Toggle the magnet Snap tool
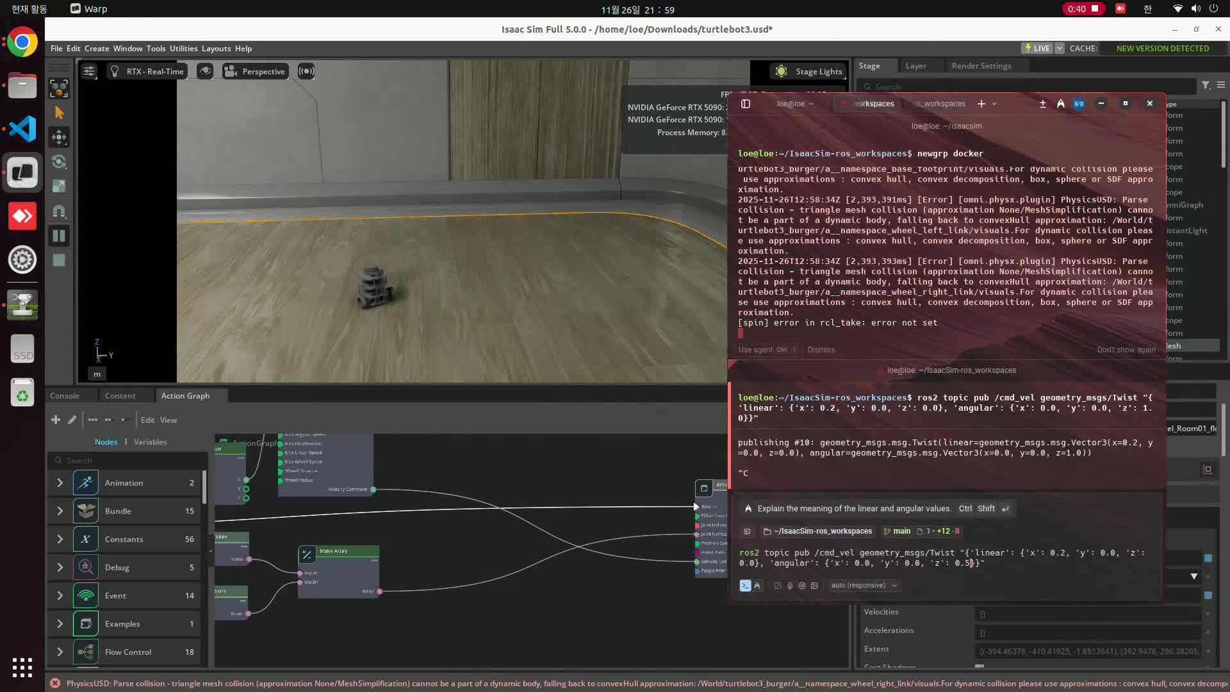 coord(59,211)
